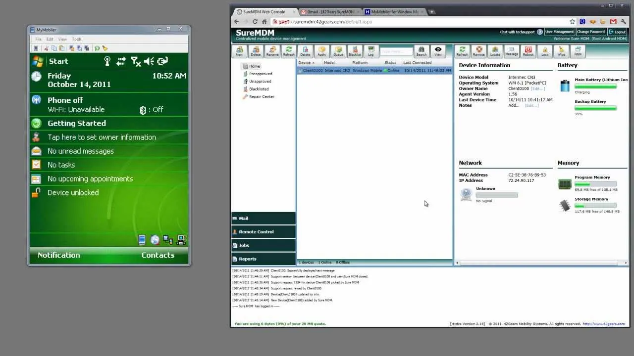Tap Getting Started on the phone
This screenshot has height=356, width=634.
click(x=109, y=123)
